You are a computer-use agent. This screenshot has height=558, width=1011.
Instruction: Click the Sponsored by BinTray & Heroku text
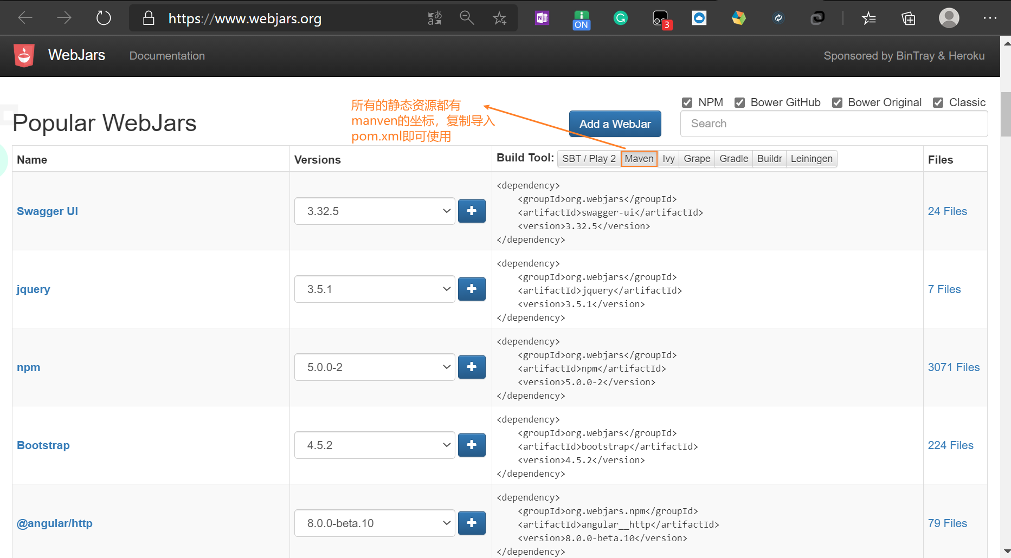pyautogui.click(x=904, y=56)
